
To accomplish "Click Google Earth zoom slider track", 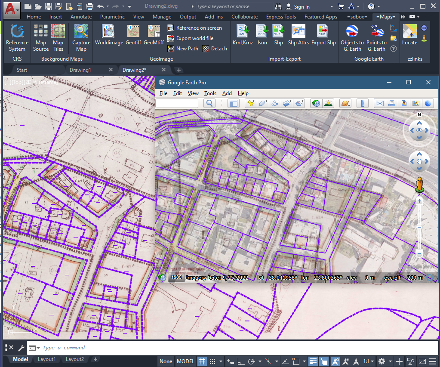I will click(419, 227).
